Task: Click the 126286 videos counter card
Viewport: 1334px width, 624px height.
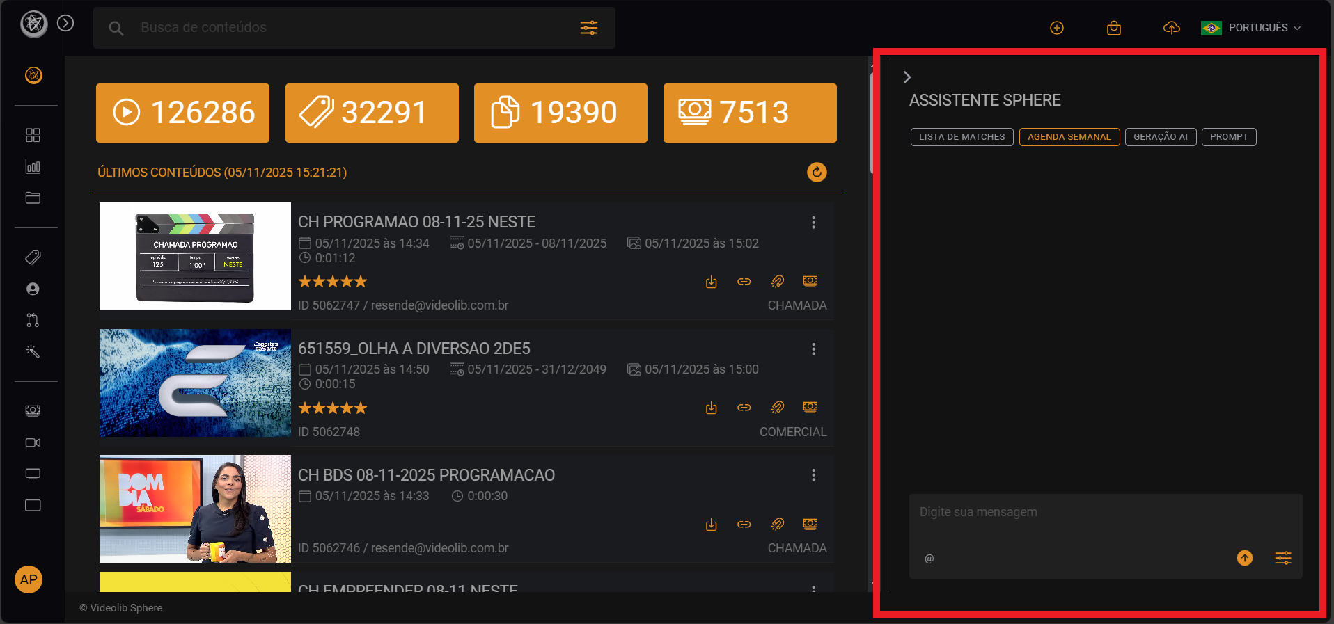Action: coord(182,113)
